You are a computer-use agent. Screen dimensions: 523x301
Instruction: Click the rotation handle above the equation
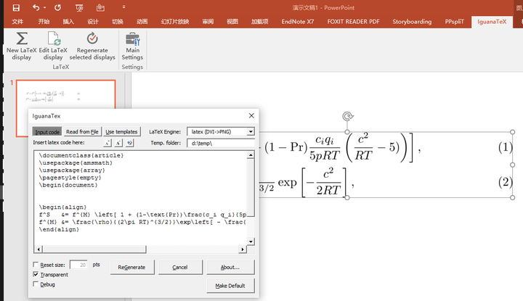click(x=347, y=116)
